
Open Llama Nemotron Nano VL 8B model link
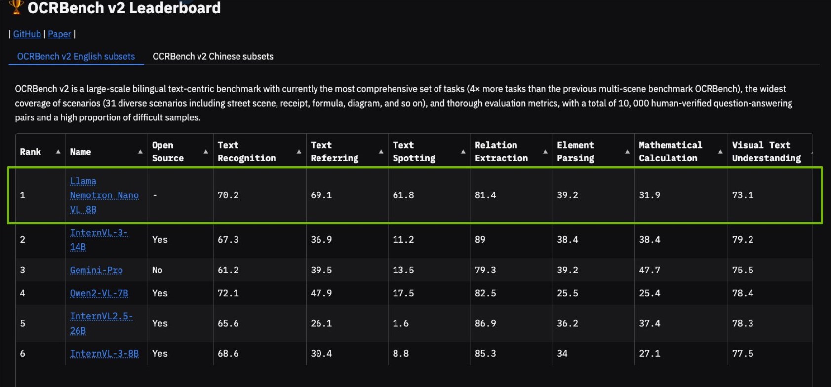pyautogui.click(x=104, y=195)
